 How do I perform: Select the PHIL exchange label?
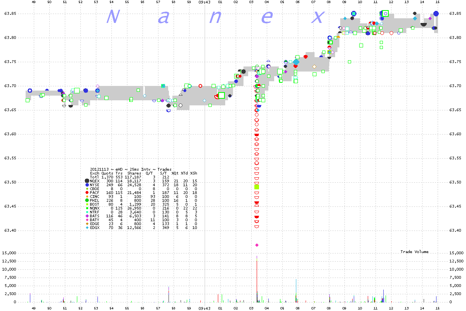click(94, 200)
